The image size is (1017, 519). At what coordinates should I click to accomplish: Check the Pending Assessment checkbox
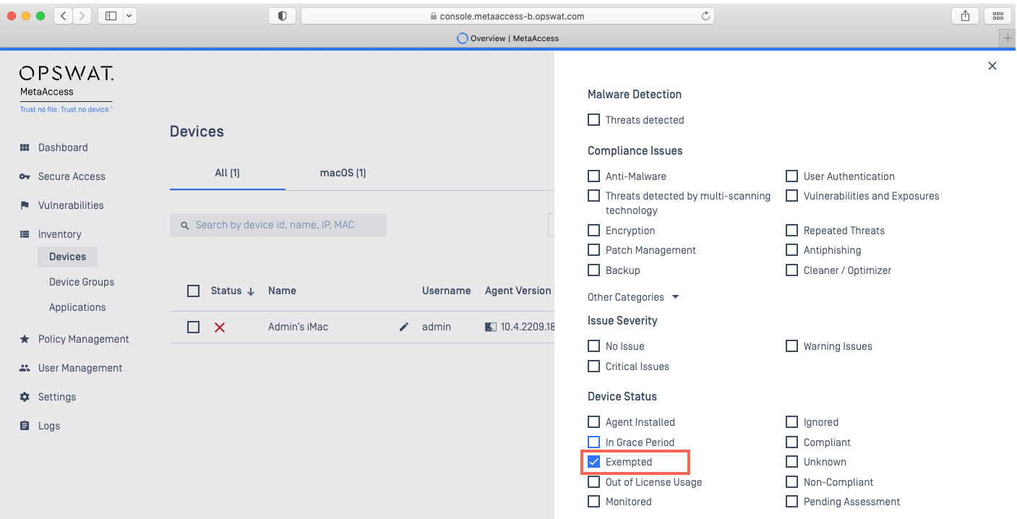pos(791,502)
